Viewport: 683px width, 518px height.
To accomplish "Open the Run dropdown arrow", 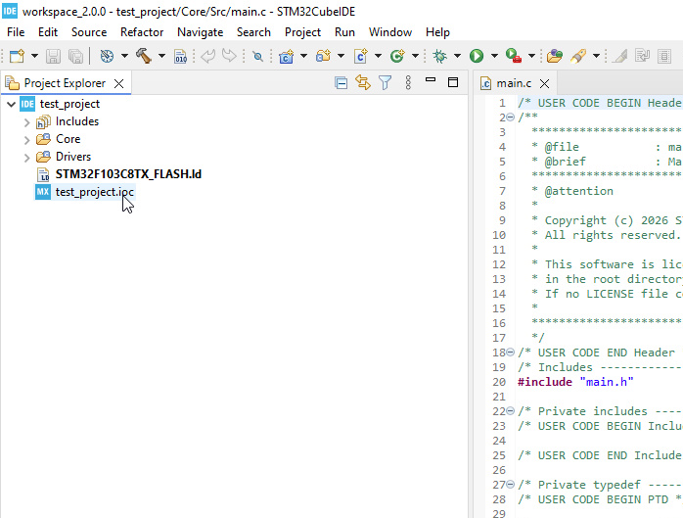I will [494, 56].
